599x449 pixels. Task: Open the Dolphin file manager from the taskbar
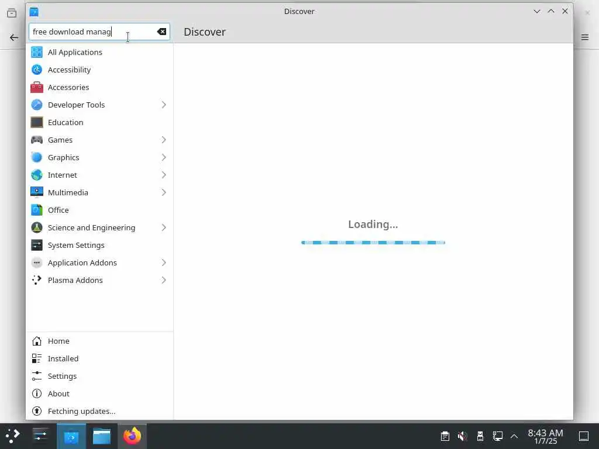(102, 436)
